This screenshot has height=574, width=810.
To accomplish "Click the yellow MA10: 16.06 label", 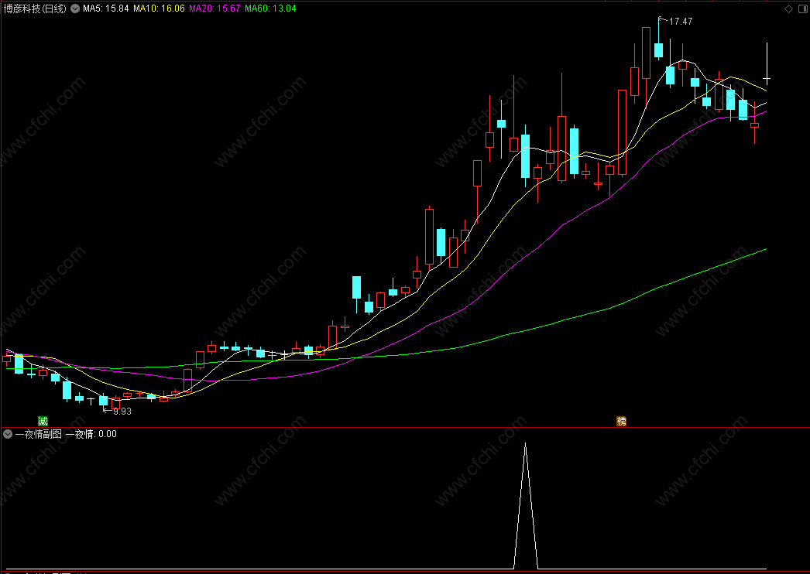I will tap(159, 9).
